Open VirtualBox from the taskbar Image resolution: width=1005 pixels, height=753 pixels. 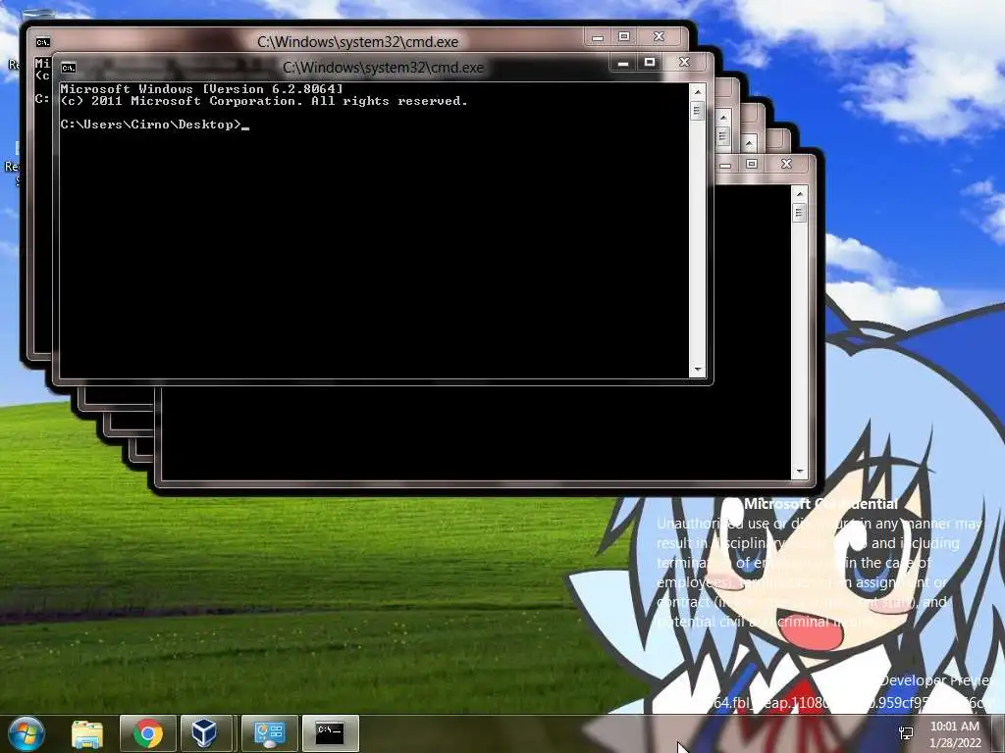coord(204,733)
